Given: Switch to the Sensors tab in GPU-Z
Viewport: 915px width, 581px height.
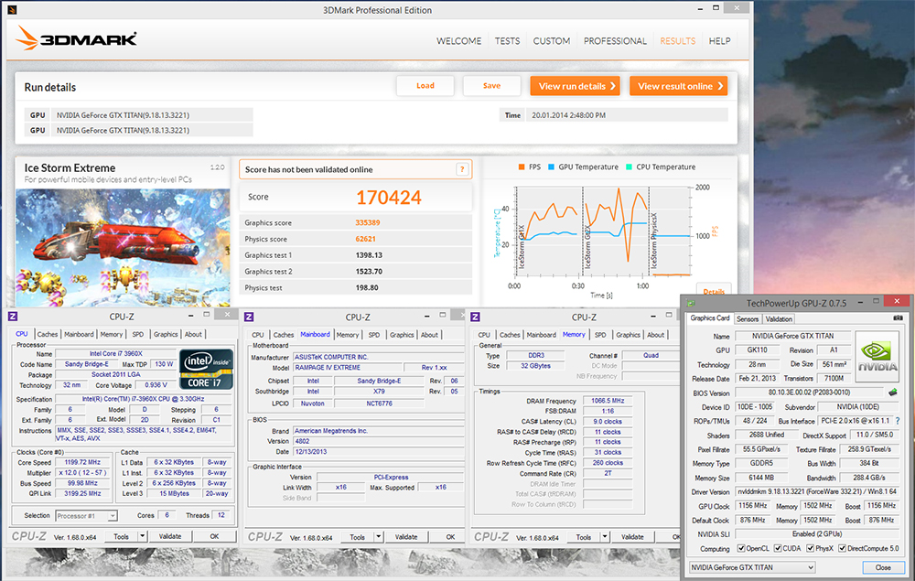Looking at the screenshot, I should [748, 319].
